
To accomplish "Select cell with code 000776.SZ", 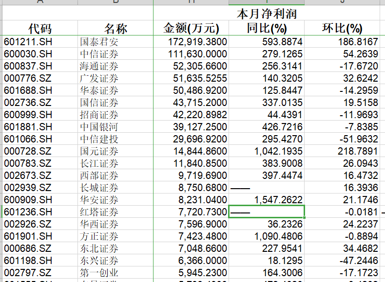I will (x=40, y=78).
